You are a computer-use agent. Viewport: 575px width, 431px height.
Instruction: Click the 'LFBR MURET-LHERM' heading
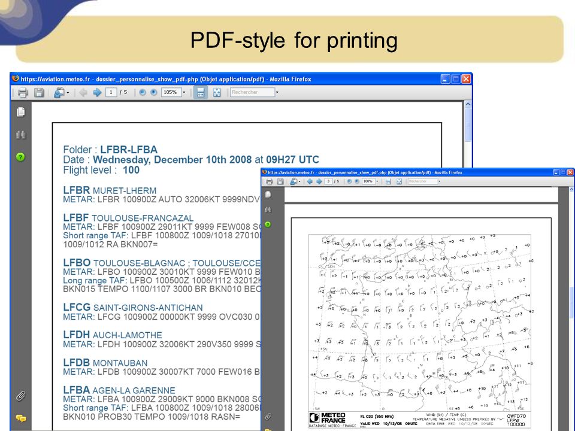110,190
